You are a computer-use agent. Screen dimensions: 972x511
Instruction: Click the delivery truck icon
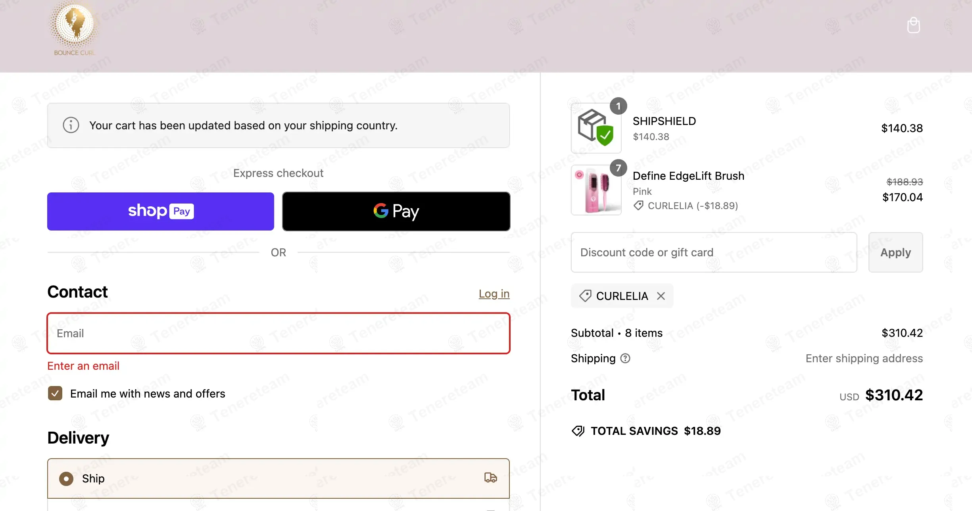pos(490,478)
